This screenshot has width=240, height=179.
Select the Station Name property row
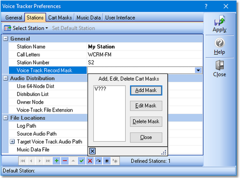tap(48, 46)
